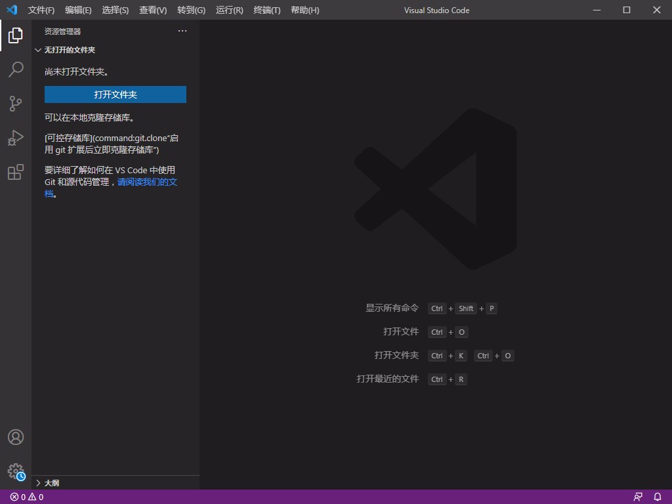This screenshot has height=504, width=672.
Task: Open the Run and Debug view
Action: 16,138
